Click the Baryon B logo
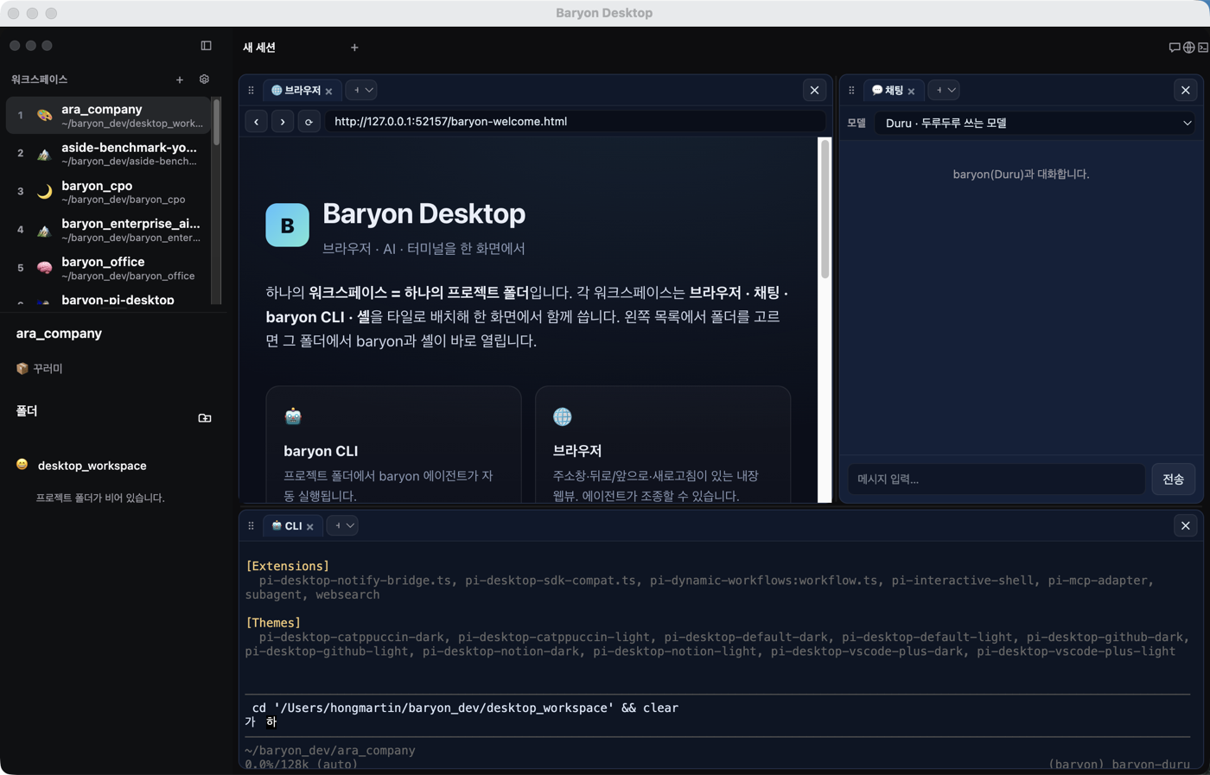This screenshot has height=775, width=1210. point(287,226)
